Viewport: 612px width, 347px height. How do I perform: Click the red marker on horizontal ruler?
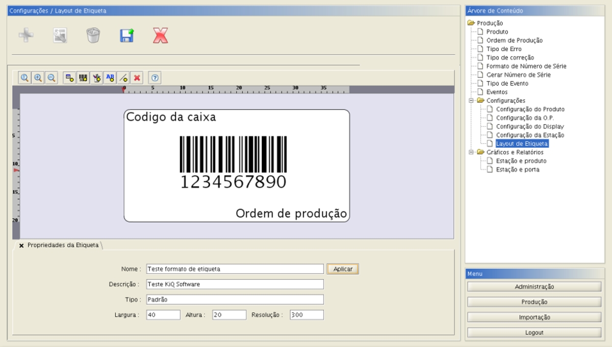123,90
